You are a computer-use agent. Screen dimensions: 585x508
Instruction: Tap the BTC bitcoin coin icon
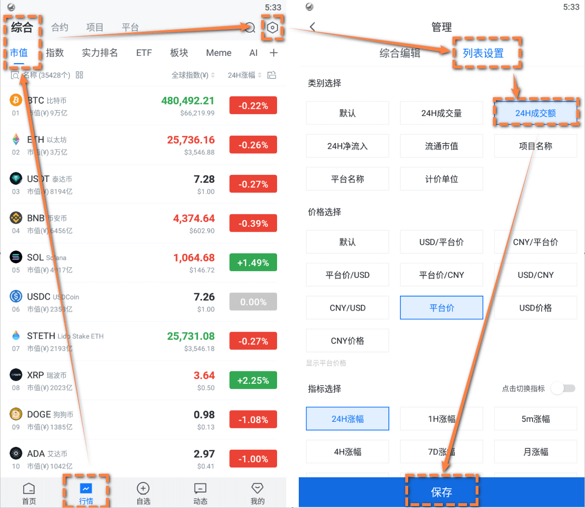[16, 100]
